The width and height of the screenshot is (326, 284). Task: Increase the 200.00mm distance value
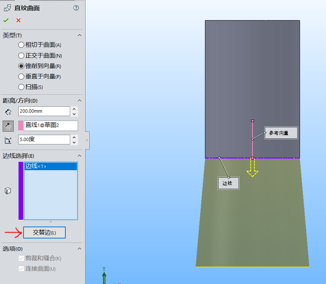pos(74,109)
